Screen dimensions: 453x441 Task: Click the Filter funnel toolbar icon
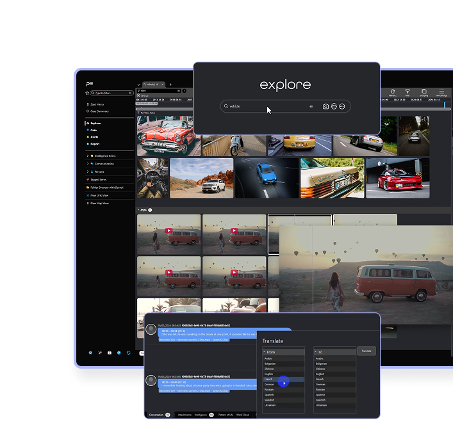click(408, 93)
